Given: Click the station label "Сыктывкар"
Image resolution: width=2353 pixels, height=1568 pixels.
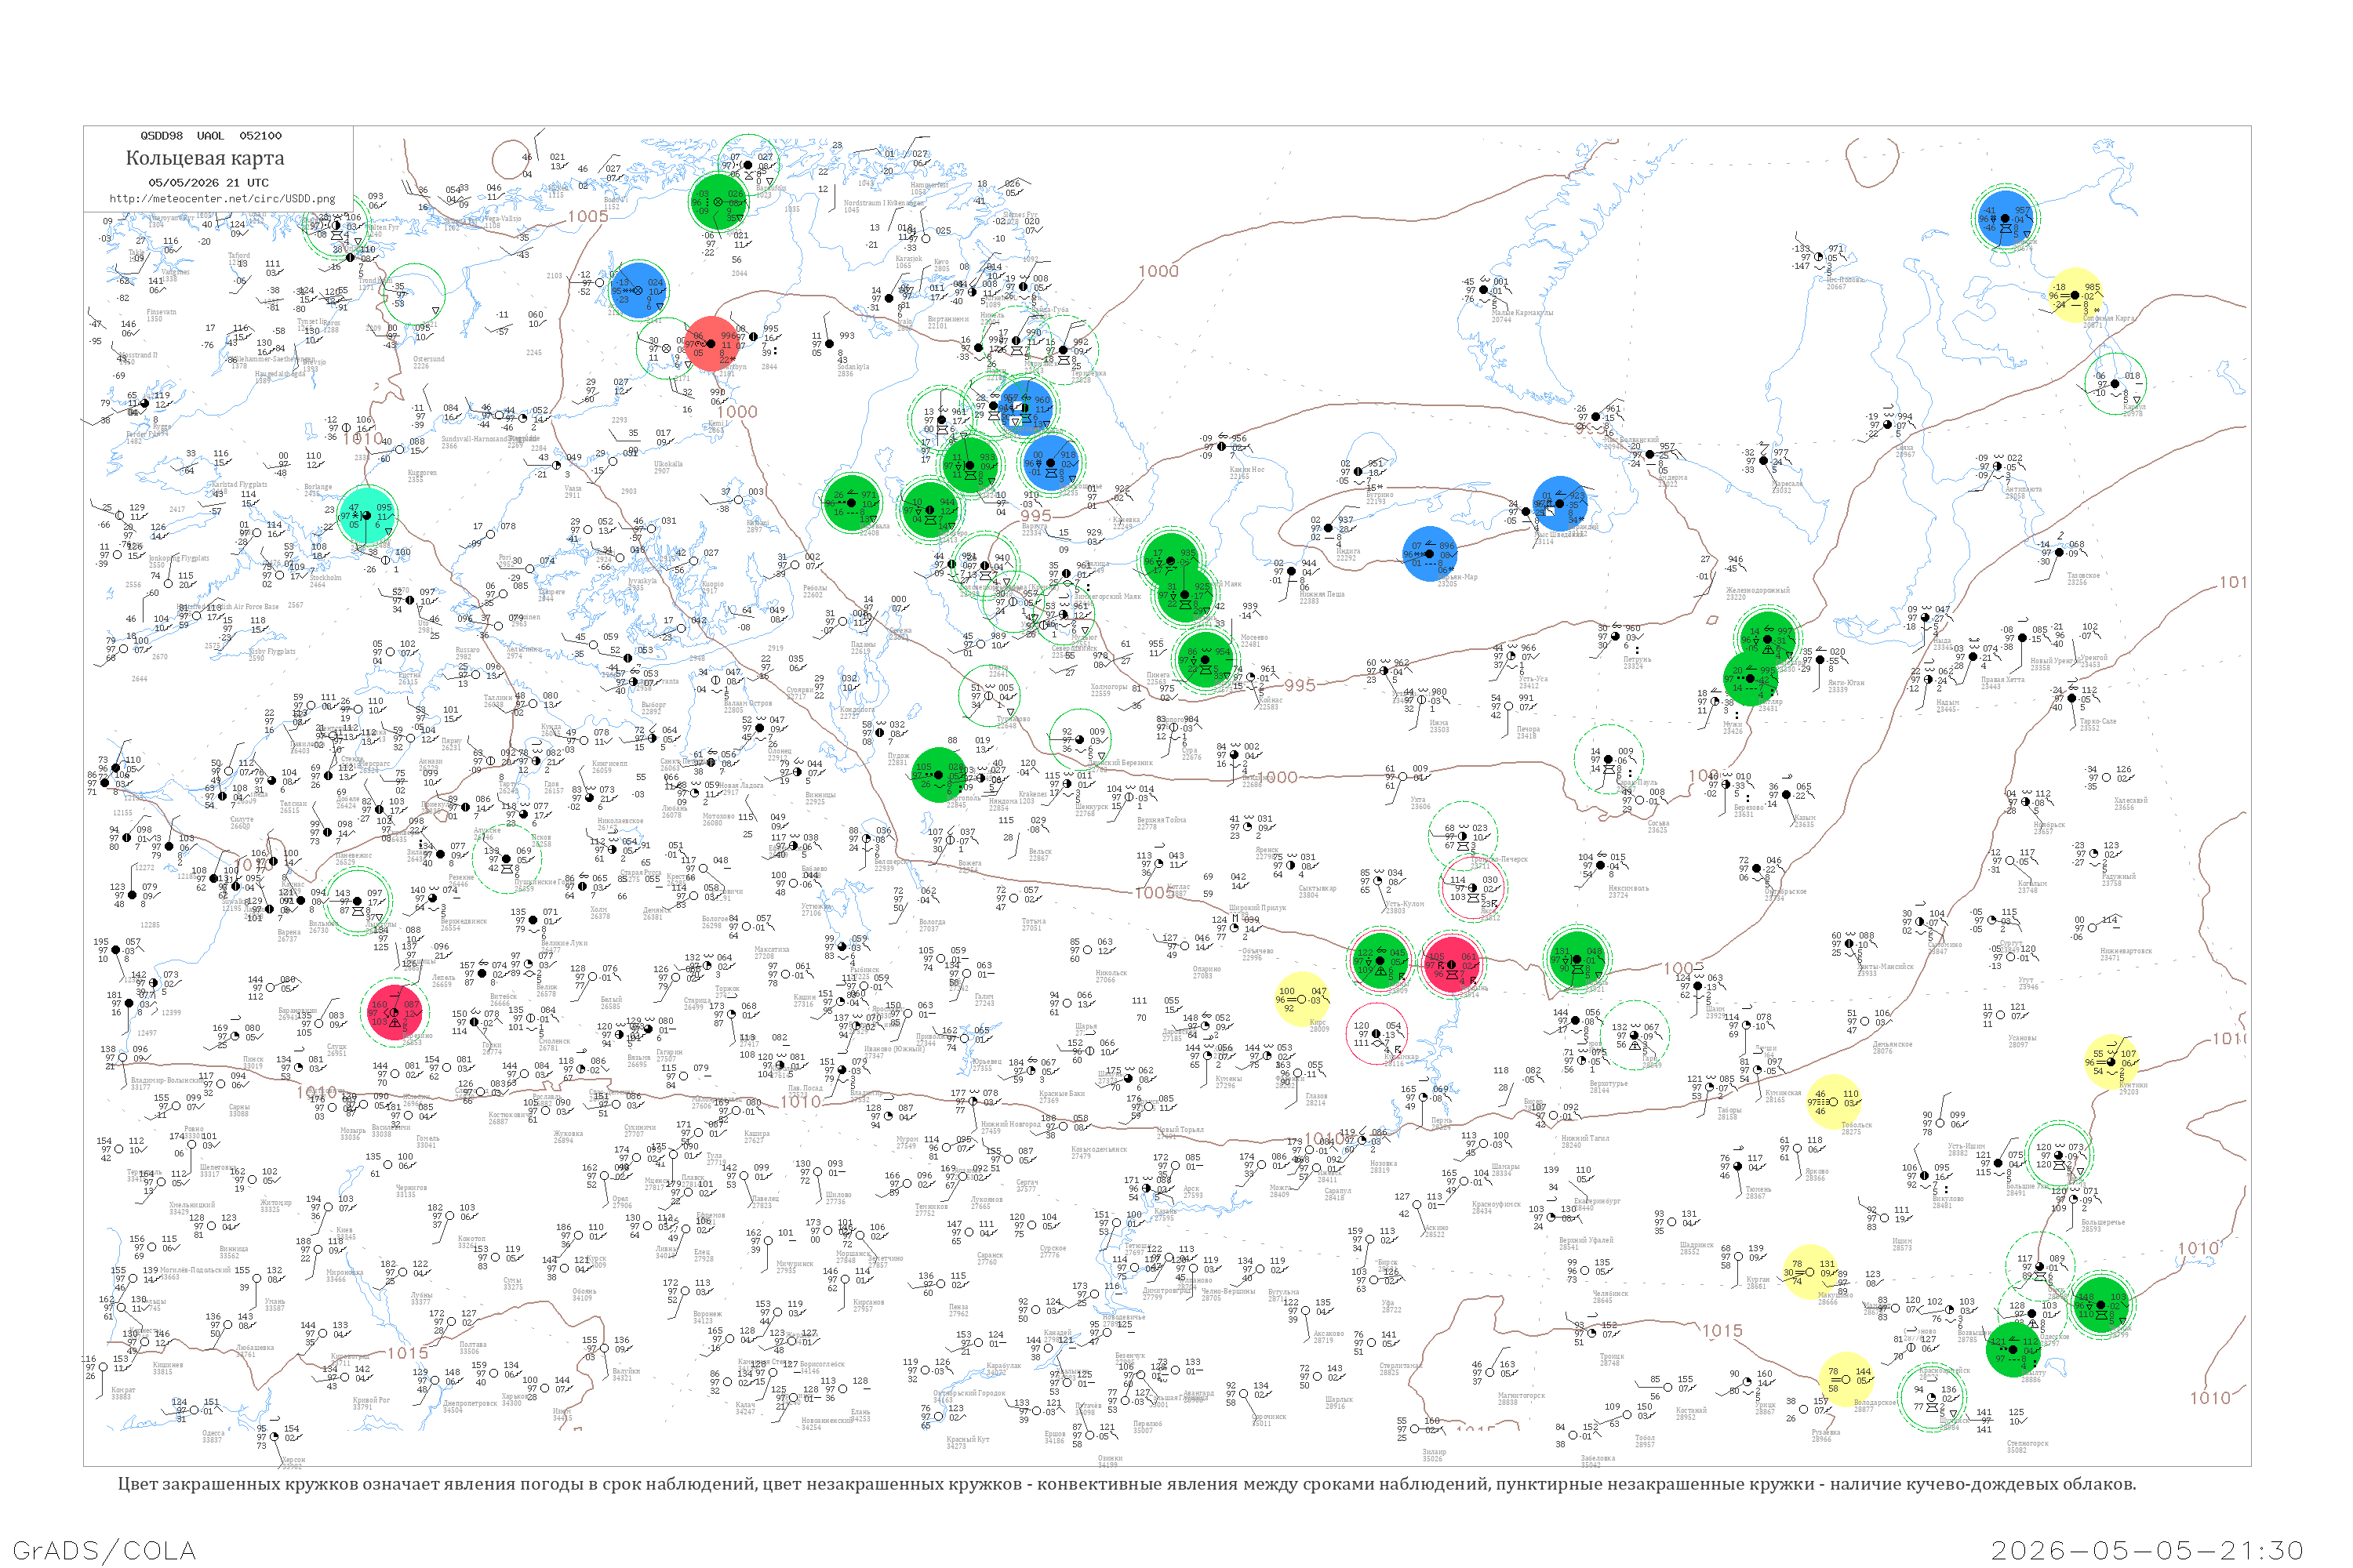Looking at the screenshot, I should point(1317,888).
